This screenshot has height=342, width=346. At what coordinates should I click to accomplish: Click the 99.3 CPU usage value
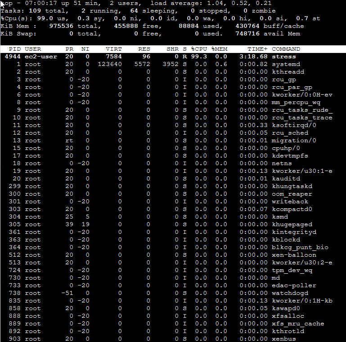[x=199, y=57]
